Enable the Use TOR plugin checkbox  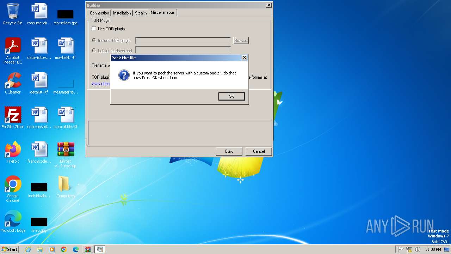[x=94, y=29]
